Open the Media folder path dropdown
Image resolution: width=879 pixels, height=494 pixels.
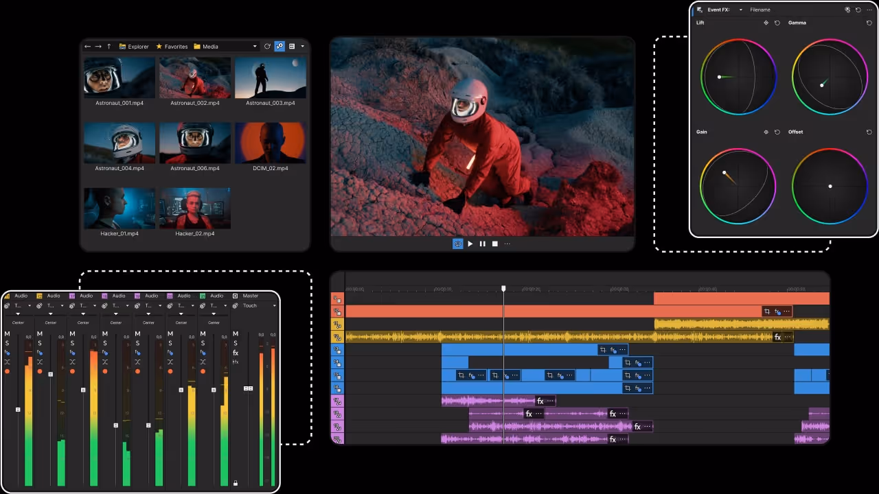pos(255,46)
